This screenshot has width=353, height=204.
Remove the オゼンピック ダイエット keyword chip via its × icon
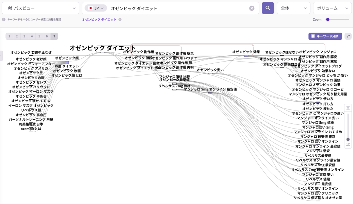(119, 20)
